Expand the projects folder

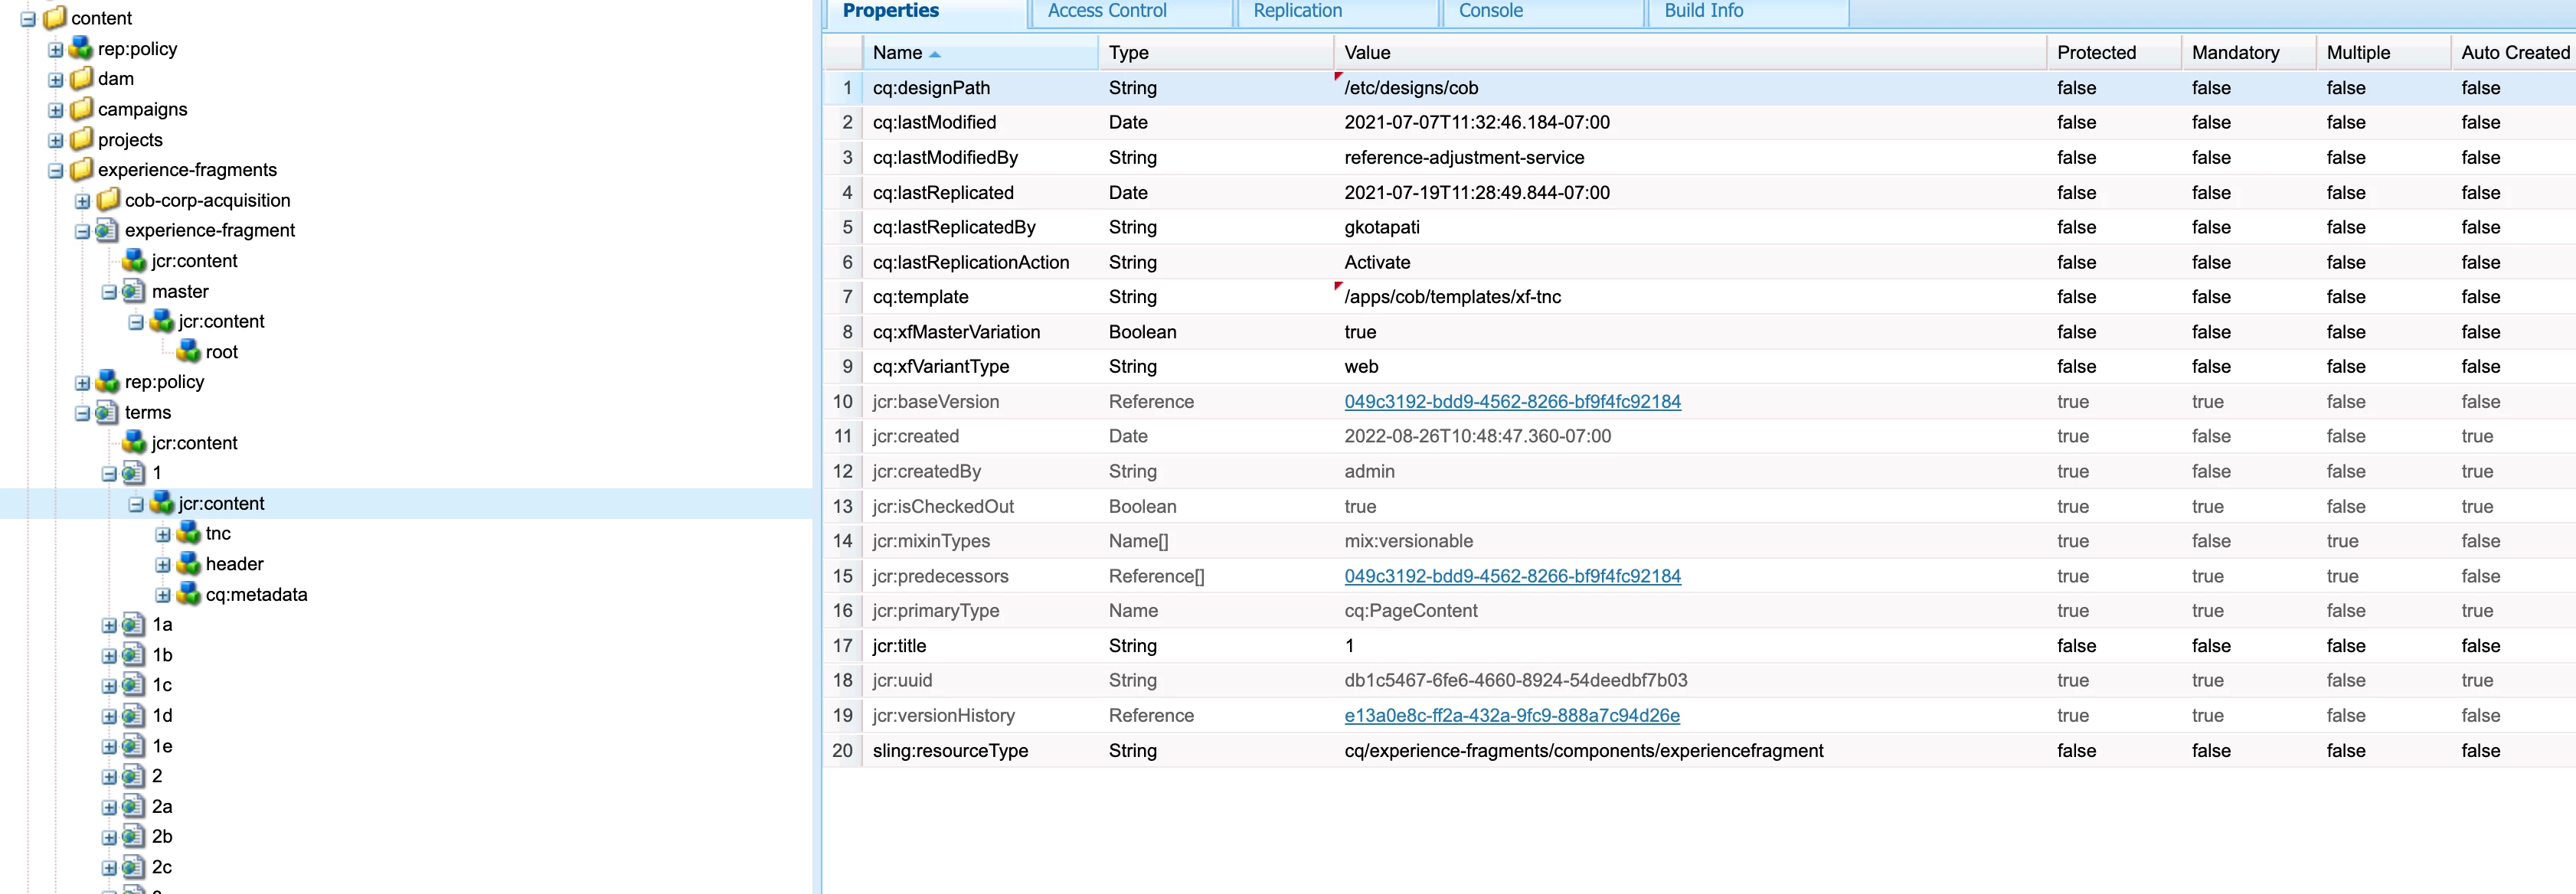click(x=56, y=140)
